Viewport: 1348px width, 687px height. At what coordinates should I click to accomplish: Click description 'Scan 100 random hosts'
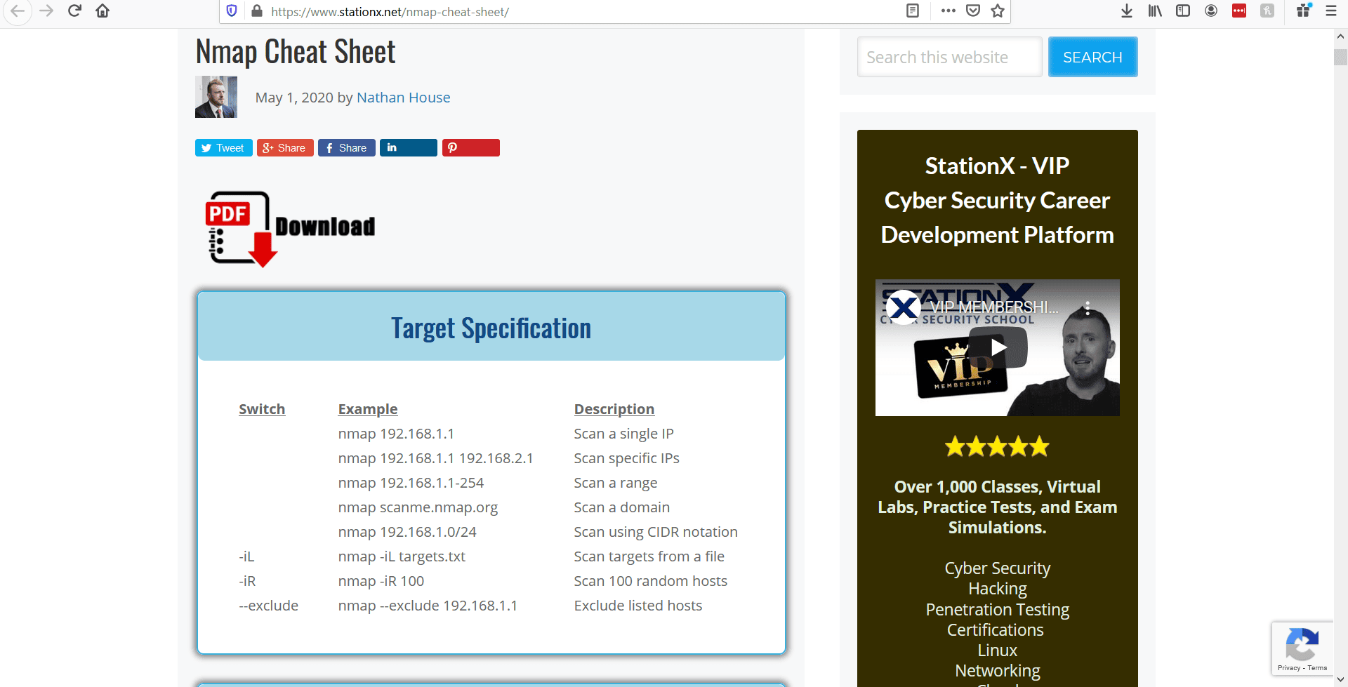click(x=651, y=581)
